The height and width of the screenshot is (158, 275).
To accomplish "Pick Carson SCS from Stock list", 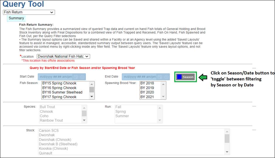I will [x=49, y=130].
